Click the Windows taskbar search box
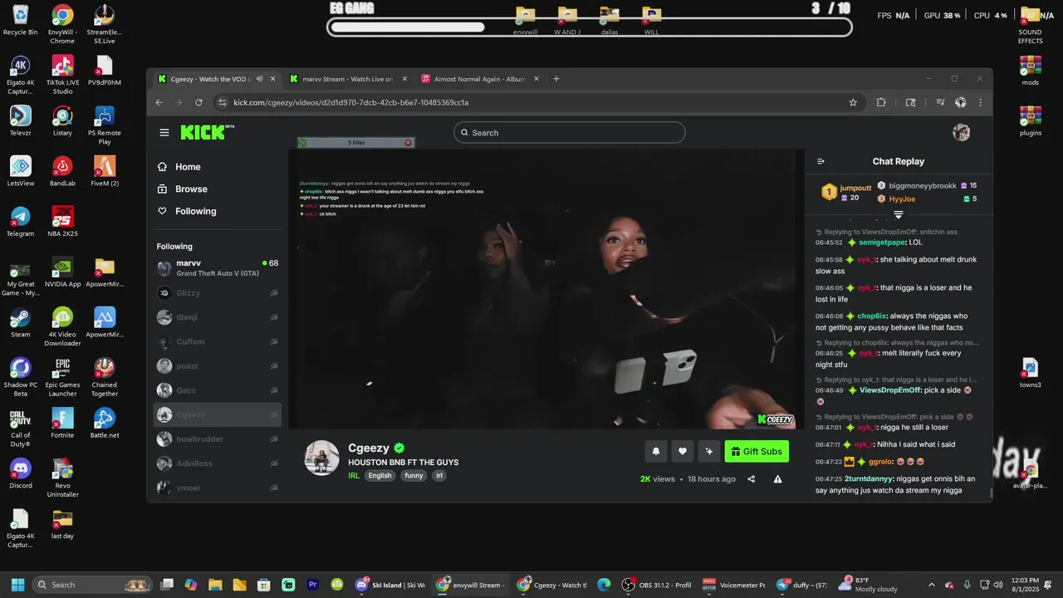 tap(91, 585)
